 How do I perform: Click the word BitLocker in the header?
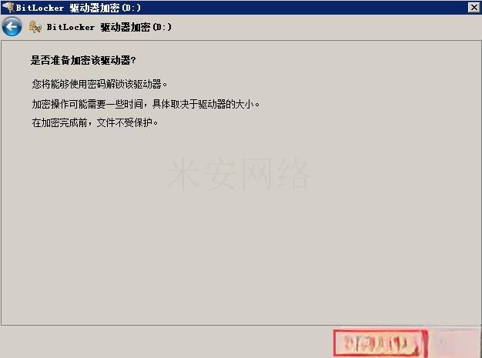[x=71, y=27]
